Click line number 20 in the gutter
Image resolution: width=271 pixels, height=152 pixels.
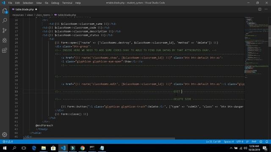(16, 43)
